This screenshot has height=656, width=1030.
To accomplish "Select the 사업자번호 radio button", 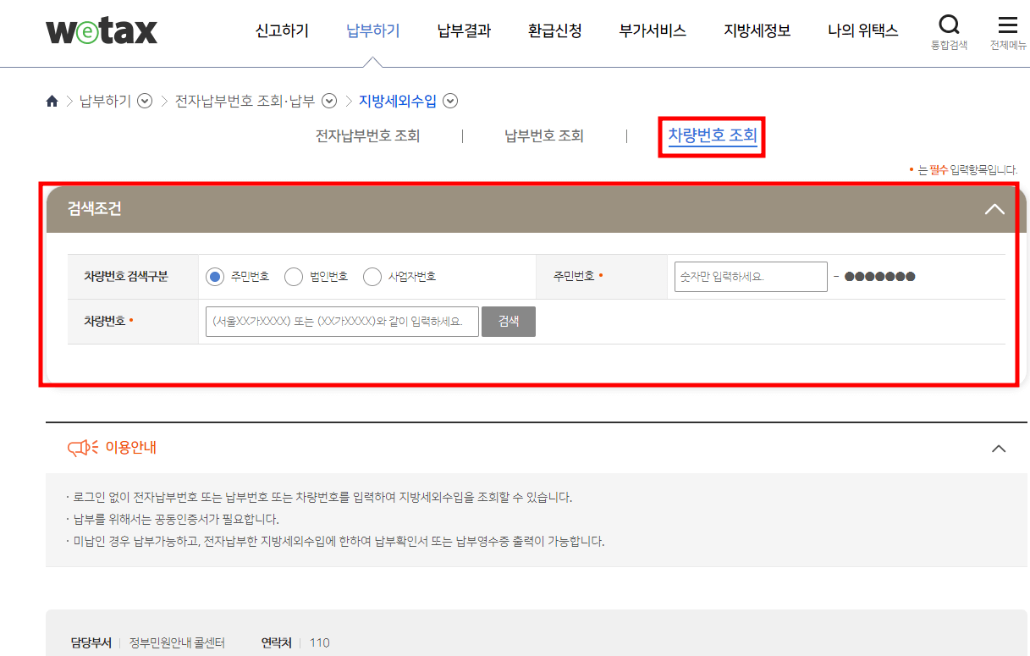I will click(x=372, y=276).
